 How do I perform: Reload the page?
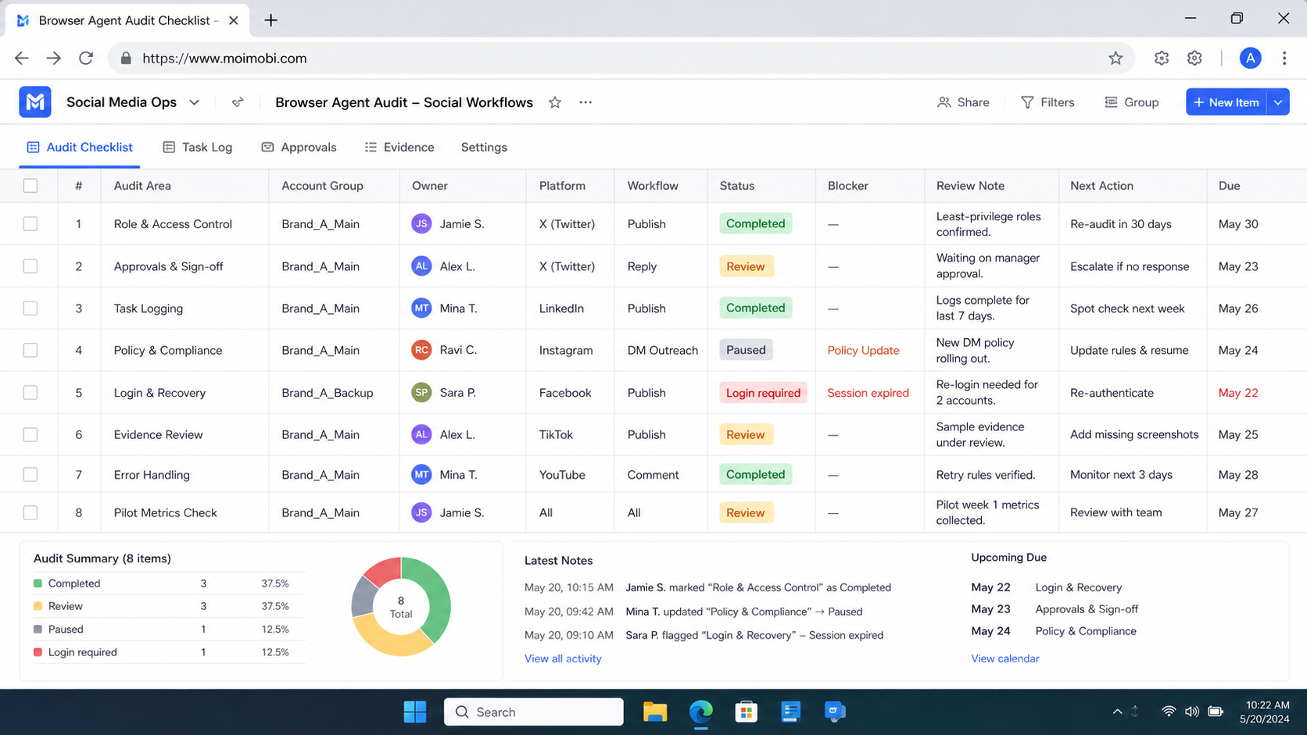pyautogui.click(x=86, y=58)
